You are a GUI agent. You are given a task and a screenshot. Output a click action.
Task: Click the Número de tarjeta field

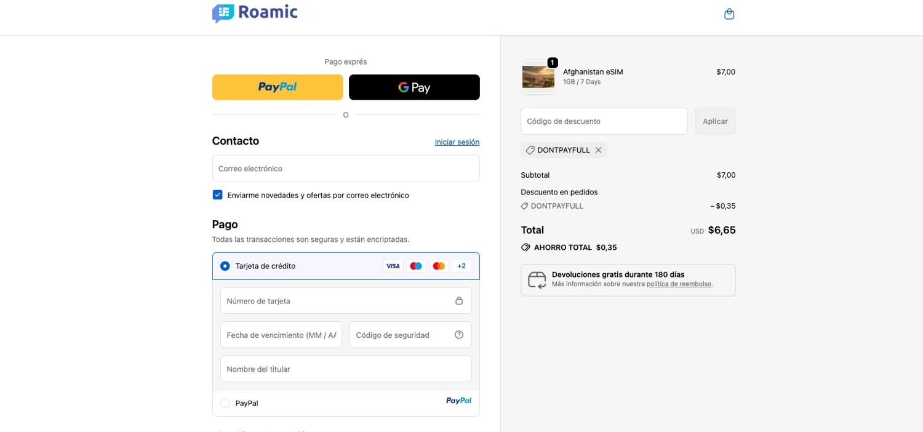[346, 301]
